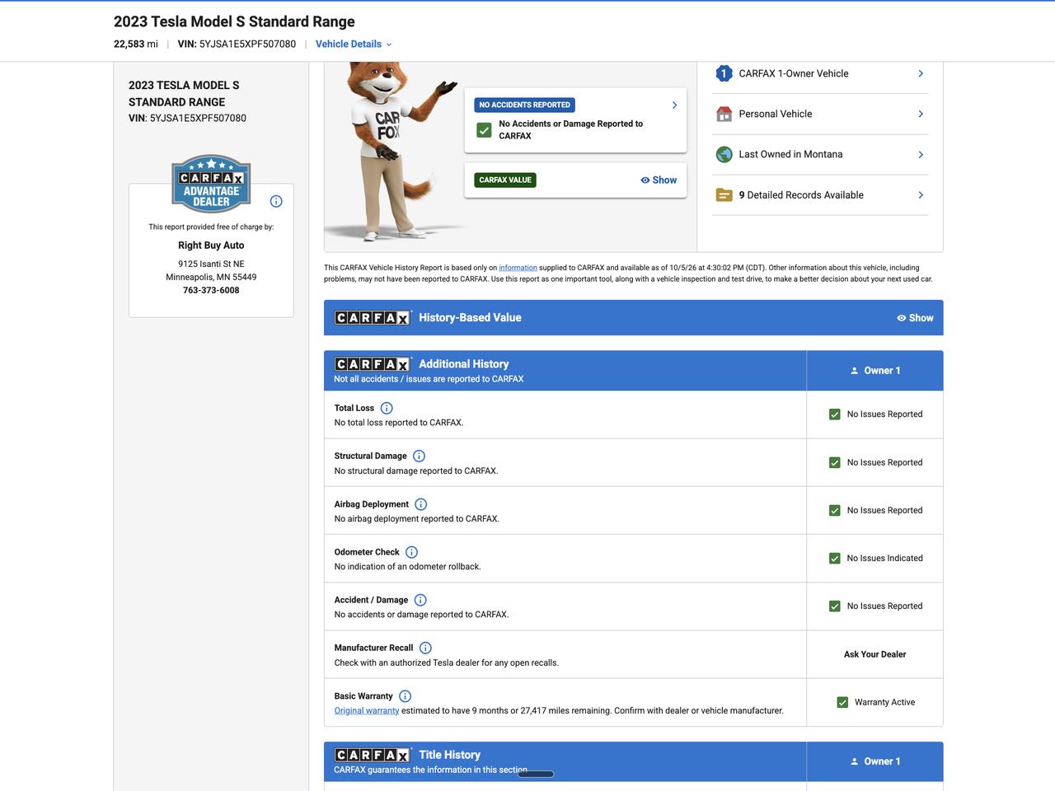Open info icon next to Structural Damage
1055x791 pixels.
pos(419,456)
